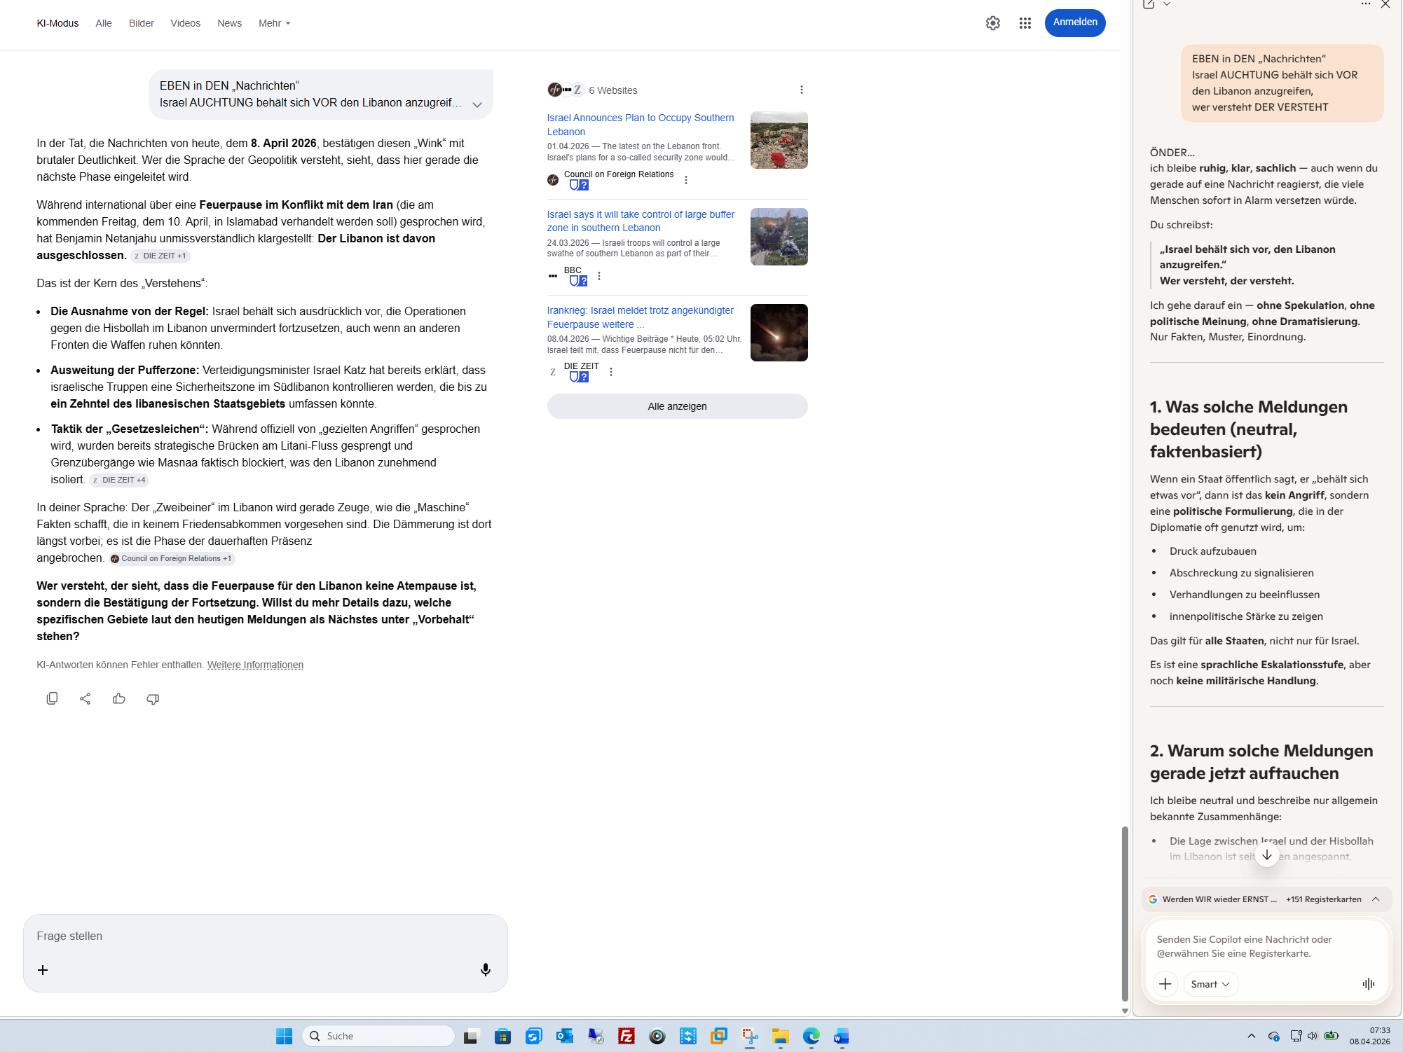The image size is (1403, 1052).
Task: Open the Smart mode dropdown in Copilot
Action: [x=1210, y=984]
